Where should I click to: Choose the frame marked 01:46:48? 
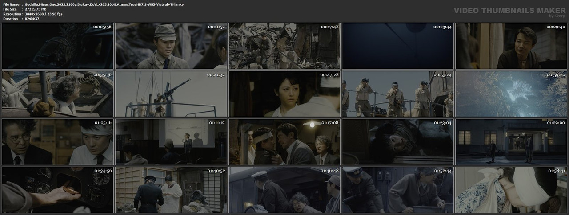coord(284,190)
